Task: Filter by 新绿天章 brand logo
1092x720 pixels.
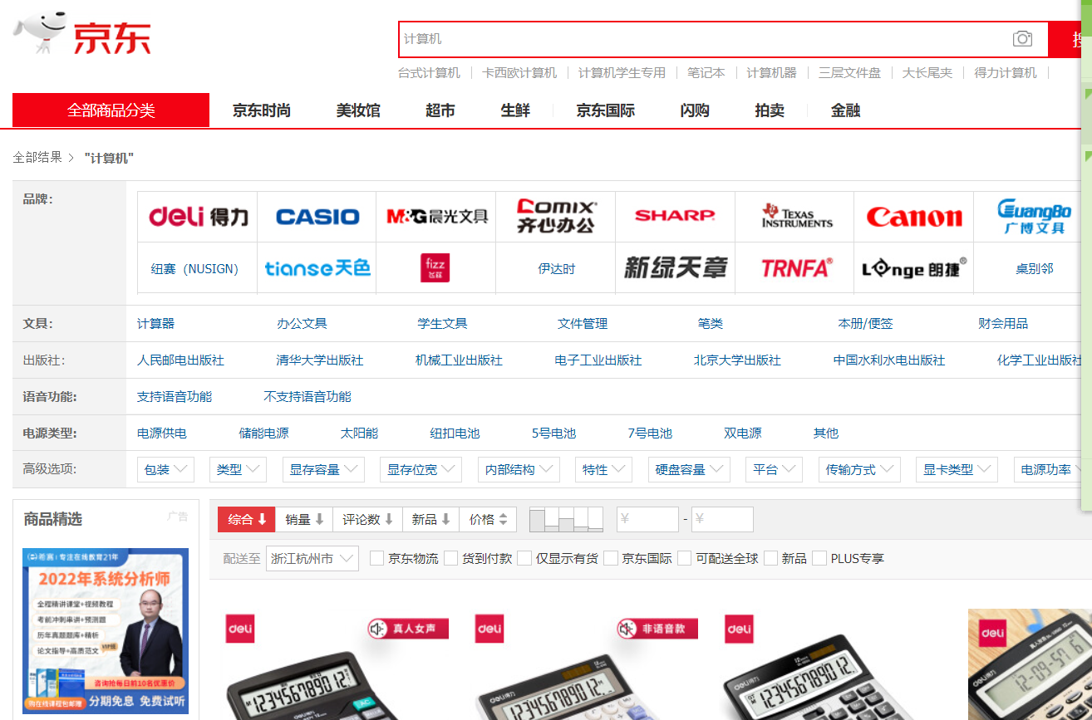Action: (x=675, y=268)
